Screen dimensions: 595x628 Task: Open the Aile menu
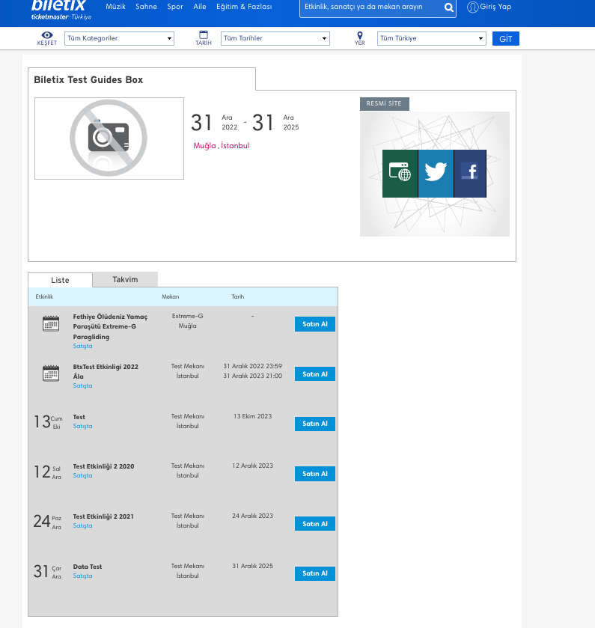click(200, 7)
